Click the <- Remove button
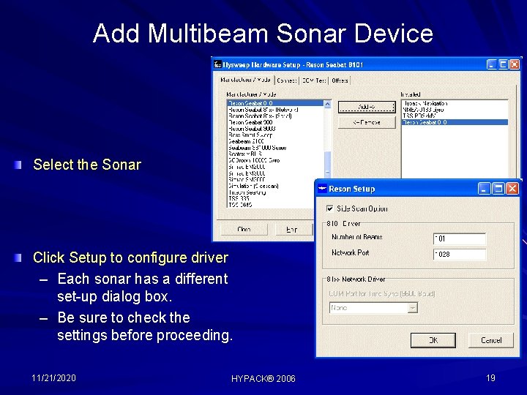The image size is (527, 395). click(367, 122)
